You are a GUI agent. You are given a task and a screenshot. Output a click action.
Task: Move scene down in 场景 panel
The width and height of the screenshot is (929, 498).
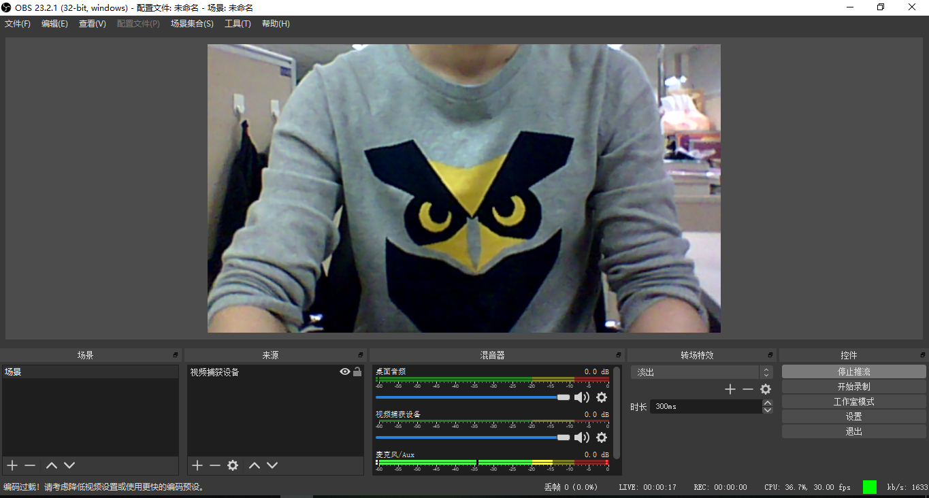point(69,465)
